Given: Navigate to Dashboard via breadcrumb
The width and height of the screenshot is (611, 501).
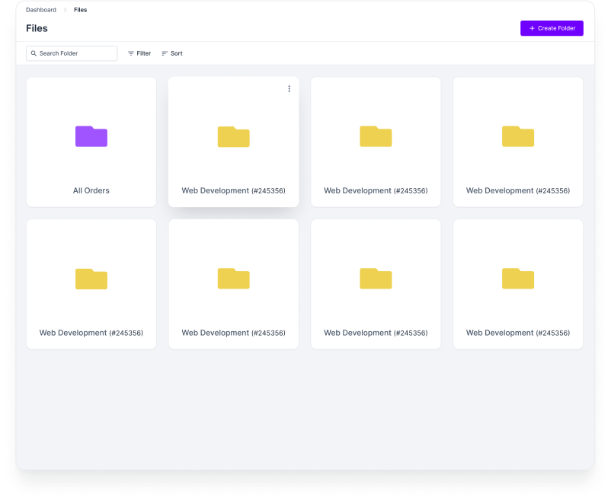Looking at the screenshot, I should 40,10.
